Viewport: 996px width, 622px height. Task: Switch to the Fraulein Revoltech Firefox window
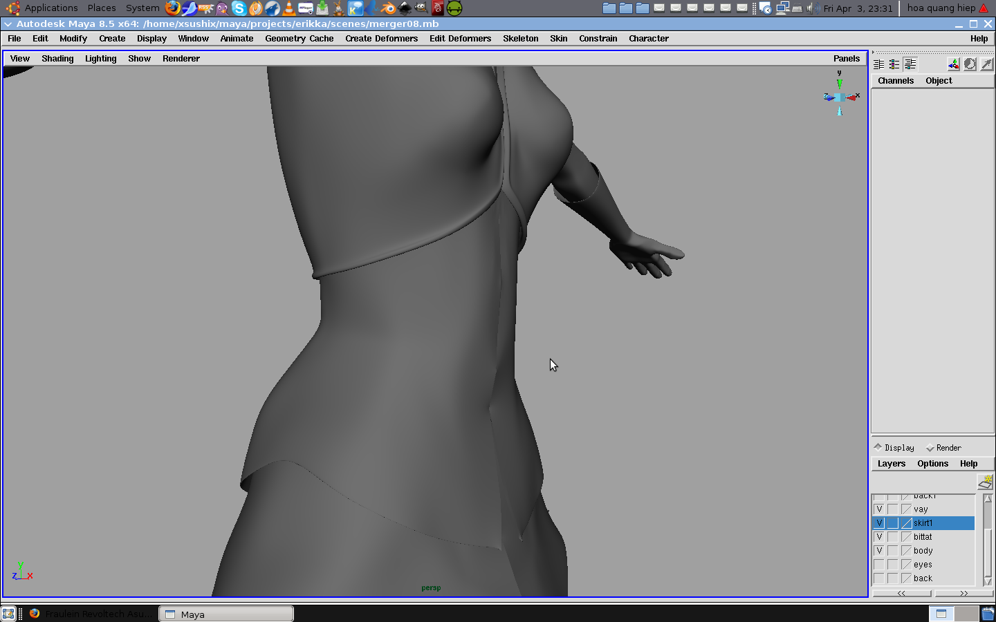tap(91, 614)
